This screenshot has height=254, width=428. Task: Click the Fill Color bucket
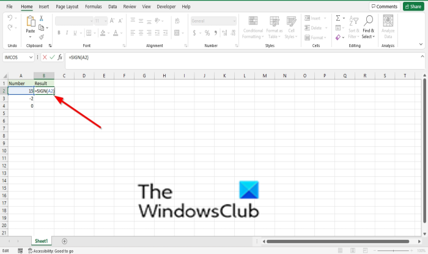pyautogui.click(x=103, y=33)
